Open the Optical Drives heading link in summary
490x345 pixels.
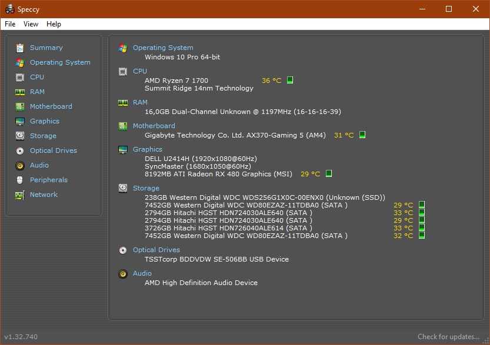tap(156, 250)
